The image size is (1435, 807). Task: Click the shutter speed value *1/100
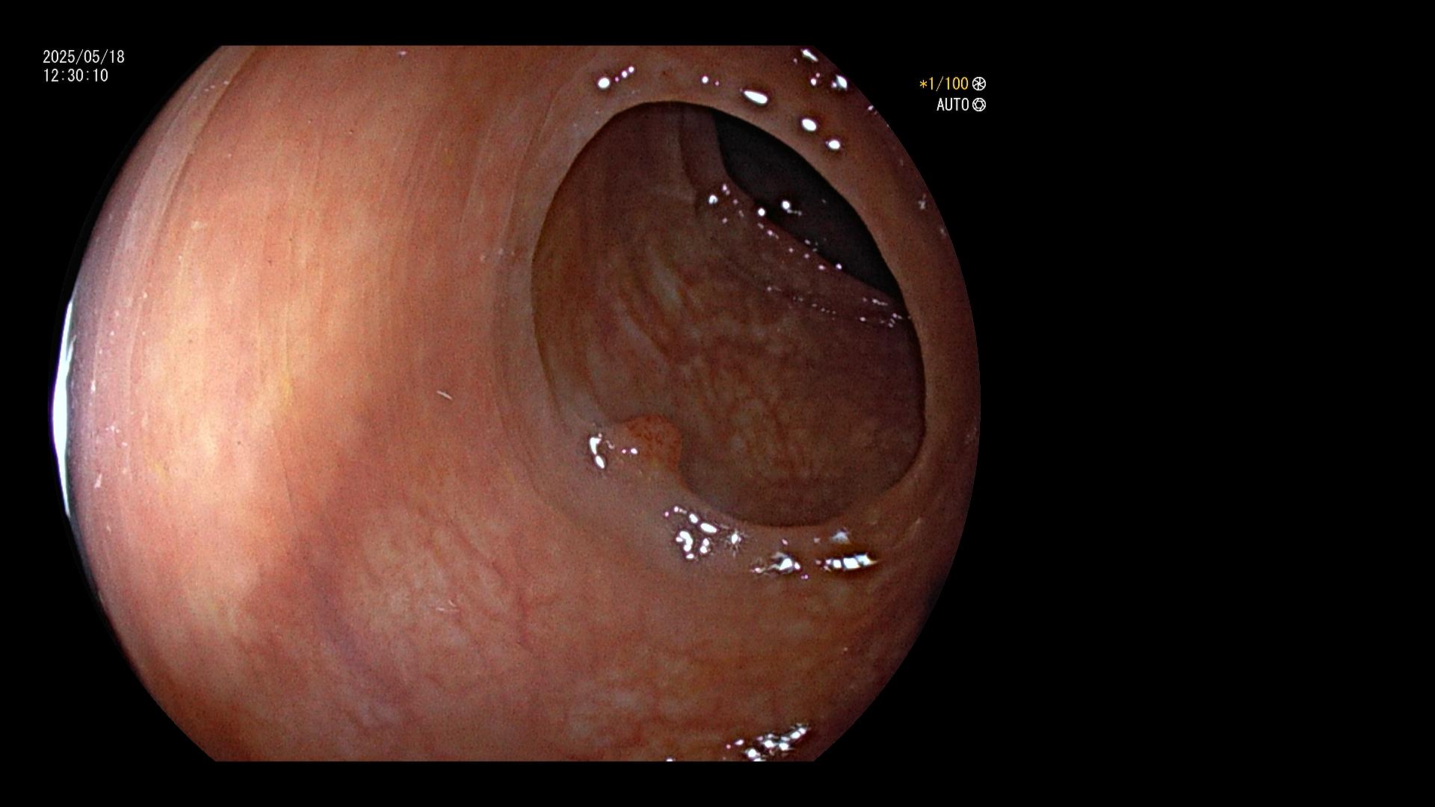pyautogui.click(x=944, y=84)
